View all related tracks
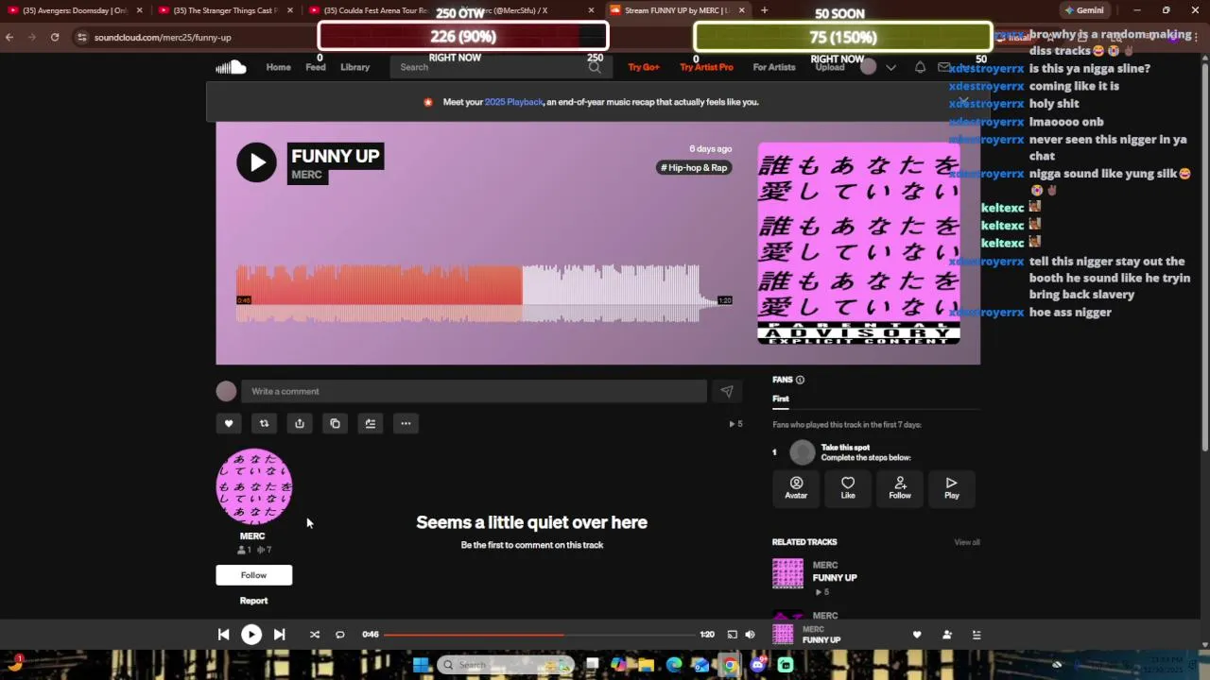The image size is (1210, 680). 967,542
